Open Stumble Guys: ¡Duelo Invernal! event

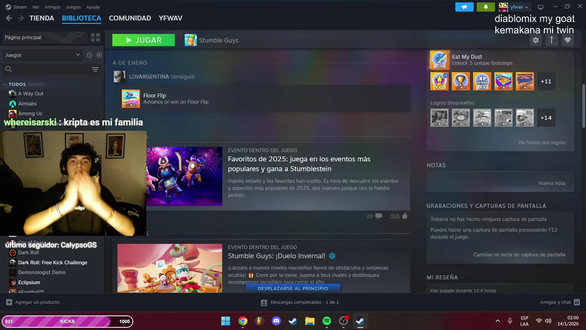282,256
